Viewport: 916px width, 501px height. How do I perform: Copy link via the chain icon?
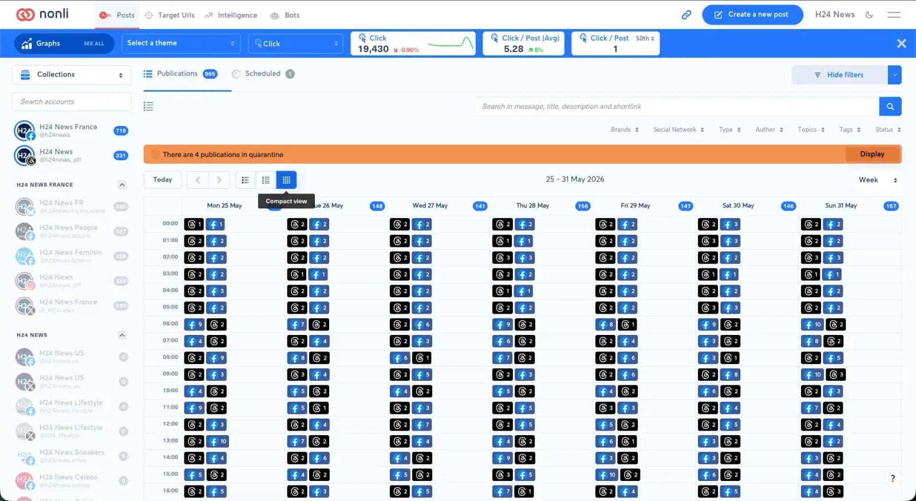[686, 15]
